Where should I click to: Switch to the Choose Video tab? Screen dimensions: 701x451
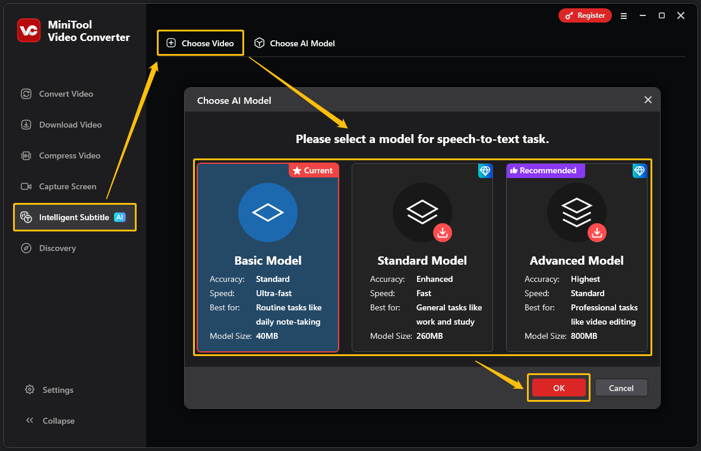pyautogui.click(x=200, y=43)
